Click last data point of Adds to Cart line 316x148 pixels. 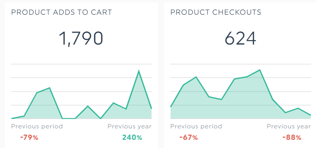(x=151, y=108)
